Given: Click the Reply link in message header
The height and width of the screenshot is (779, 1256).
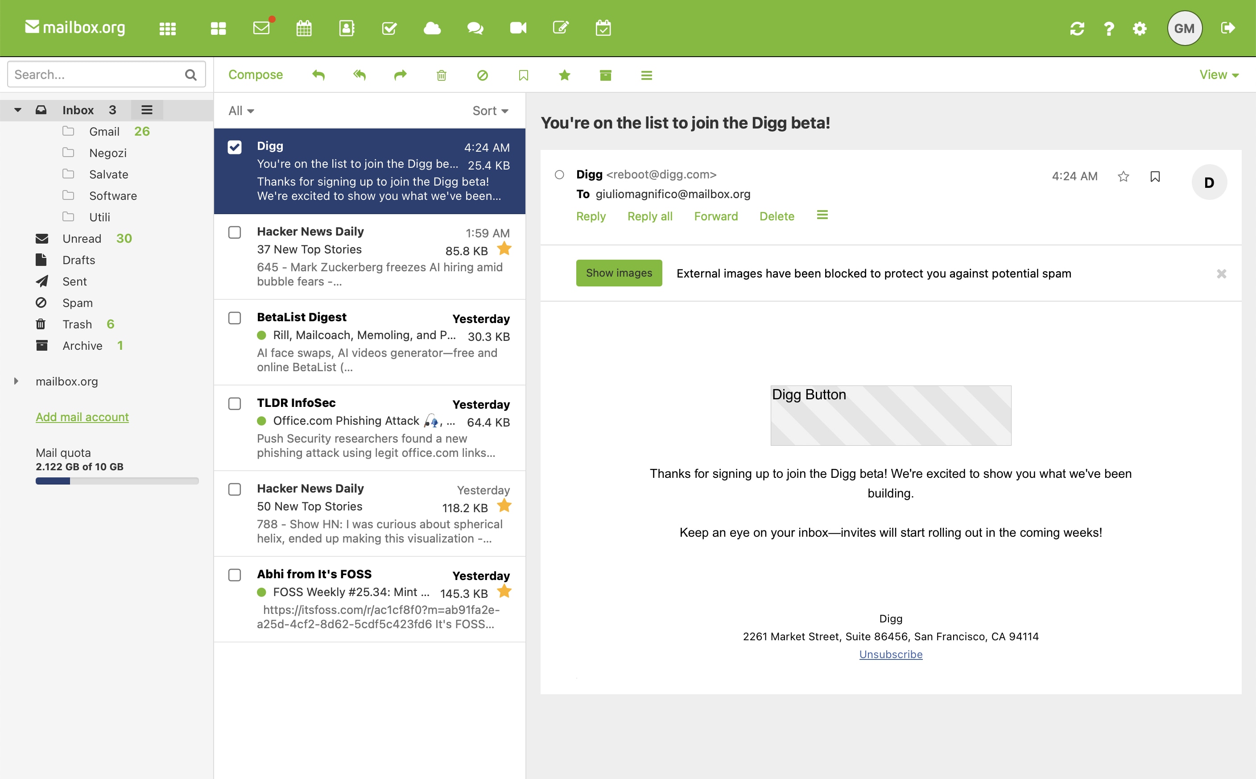Looking at the screenshot, I should [591, 216].
